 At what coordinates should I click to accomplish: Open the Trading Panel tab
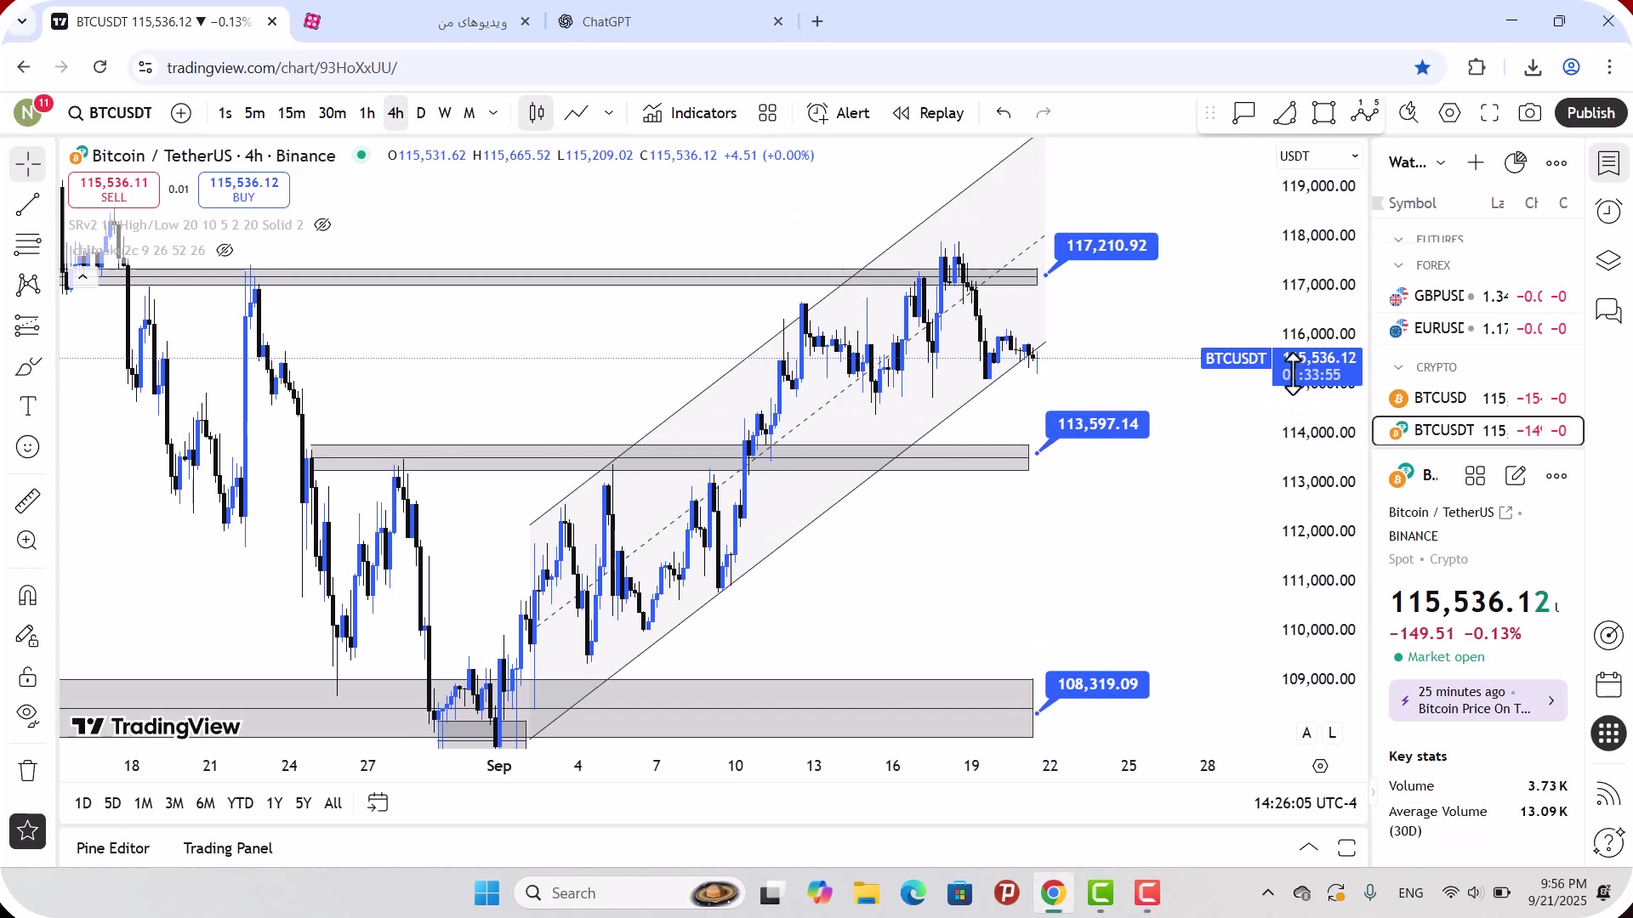coord(228,848)
